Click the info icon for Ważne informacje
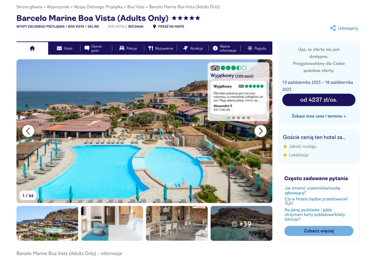 coord(215,48)
